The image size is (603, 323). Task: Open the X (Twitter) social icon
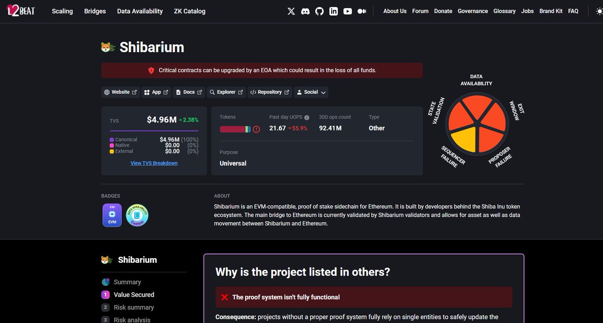click(291, 11)
